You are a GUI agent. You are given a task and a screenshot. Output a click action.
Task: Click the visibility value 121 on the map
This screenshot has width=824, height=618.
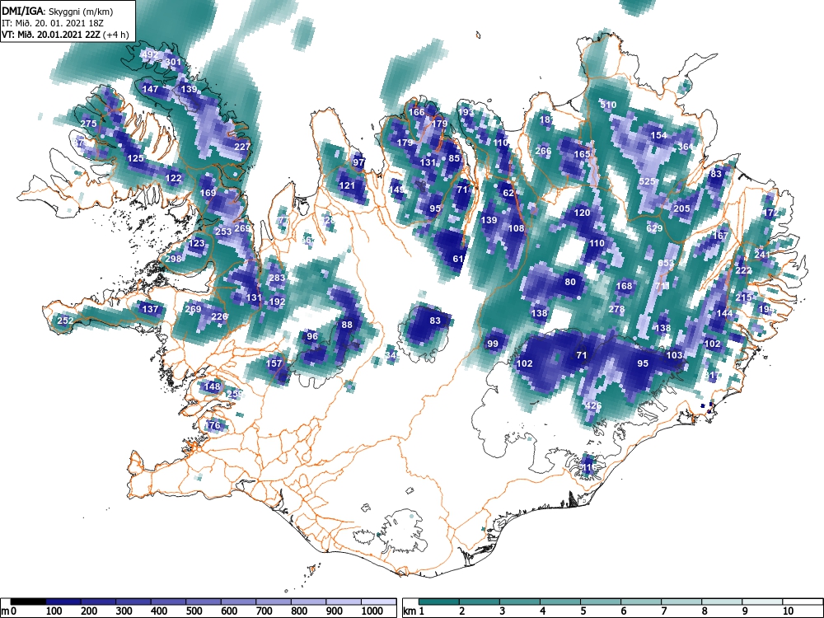coord(347,185)
